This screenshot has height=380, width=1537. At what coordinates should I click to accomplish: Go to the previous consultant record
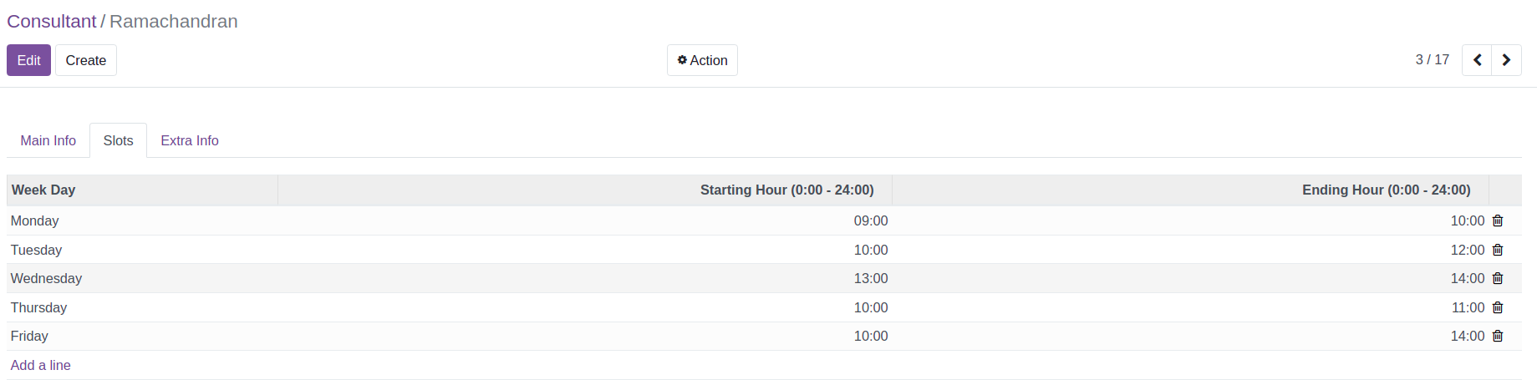pos(1477,60)
